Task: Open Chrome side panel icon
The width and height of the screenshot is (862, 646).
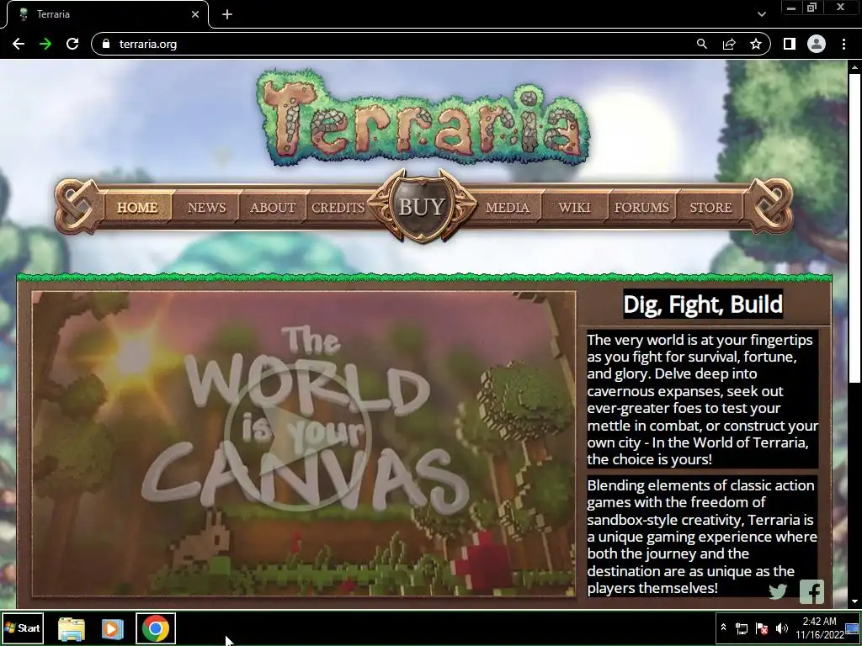Action: 790,44
